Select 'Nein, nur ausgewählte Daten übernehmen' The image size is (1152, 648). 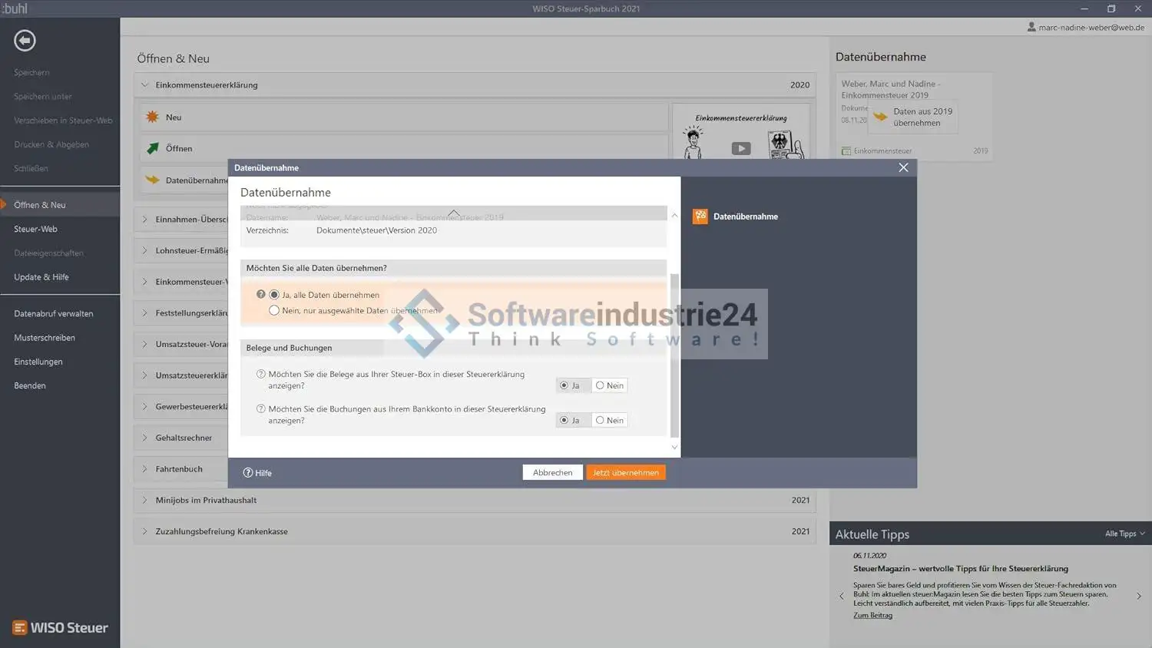click(x=274, y=310)
